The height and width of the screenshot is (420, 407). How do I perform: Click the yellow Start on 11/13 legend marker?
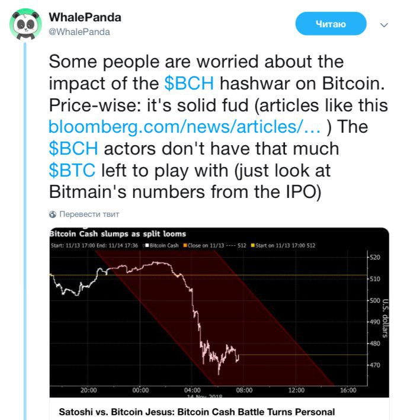point(253,244)
